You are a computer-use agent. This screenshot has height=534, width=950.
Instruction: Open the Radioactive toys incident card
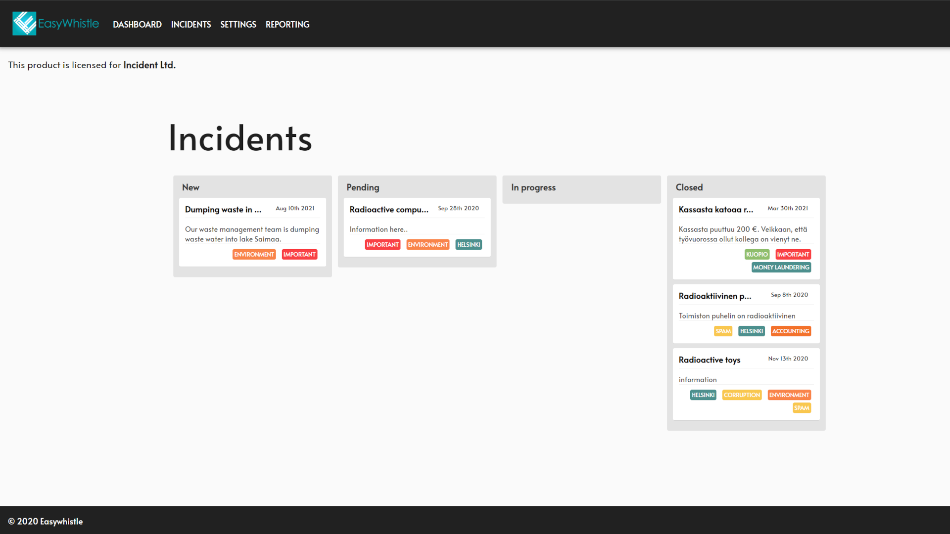click(710, 360)
